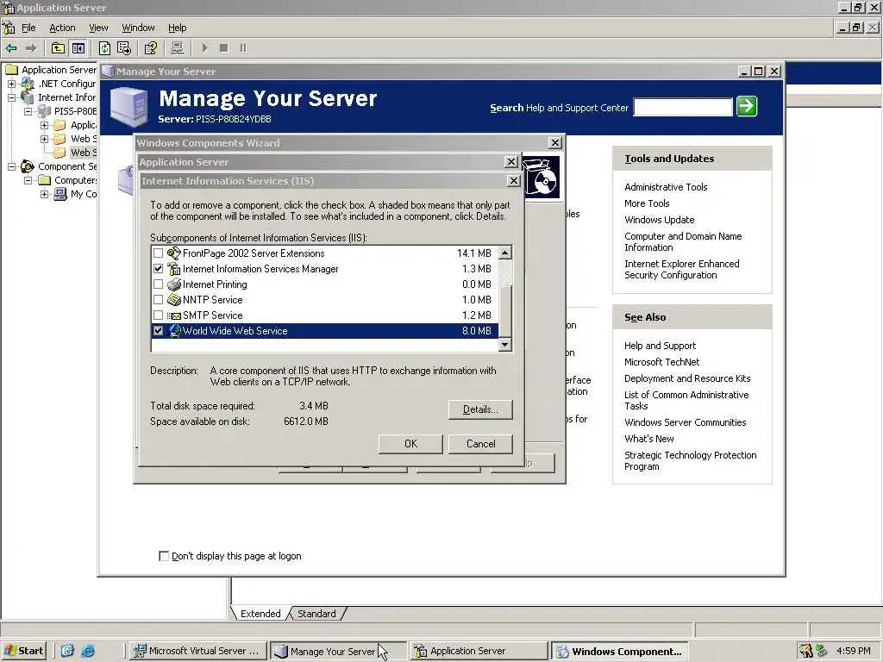Click the green Search go arrow in Manage Your Server
This screenshot has height=662, width=883.
tap(747, 106)
